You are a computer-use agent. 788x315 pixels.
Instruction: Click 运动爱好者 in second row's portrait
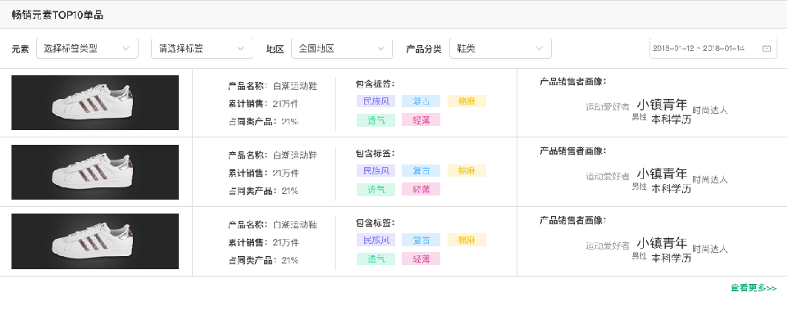point(607,176)
